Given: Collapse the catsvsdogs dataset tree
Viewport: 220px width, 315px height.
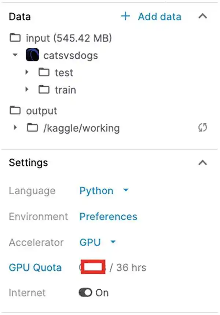Looking at the screenshot, I should pos(15,55).
